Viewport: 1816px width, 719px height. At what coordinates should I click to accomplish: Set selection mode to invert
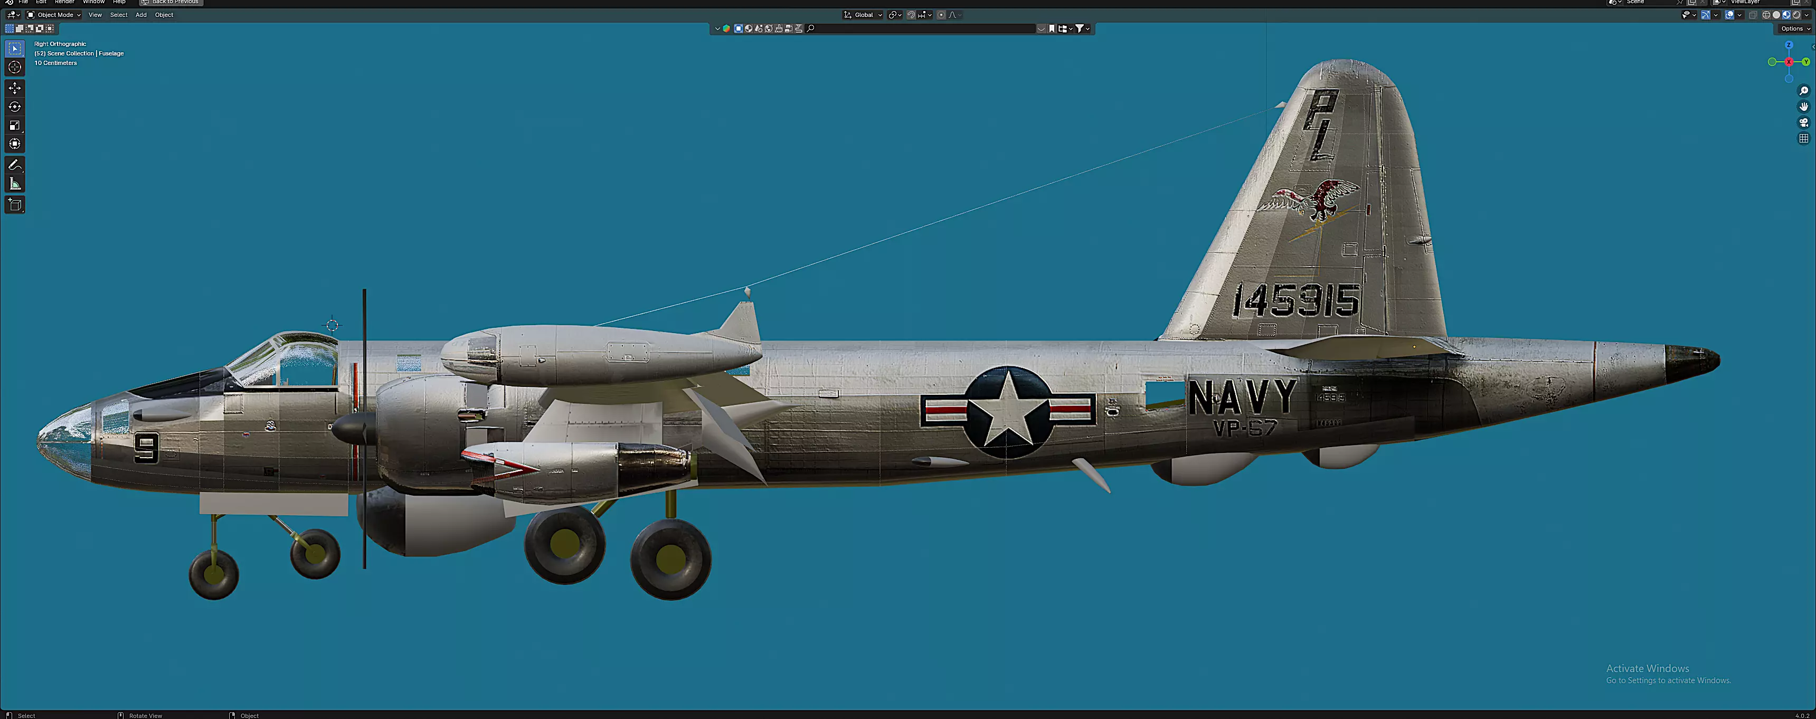40,28
